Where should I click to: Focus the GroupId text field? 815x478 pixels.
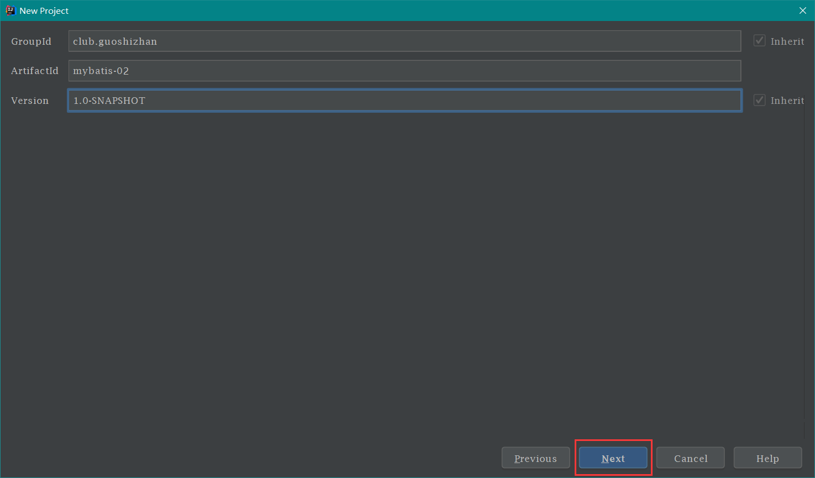pos(404,41)
